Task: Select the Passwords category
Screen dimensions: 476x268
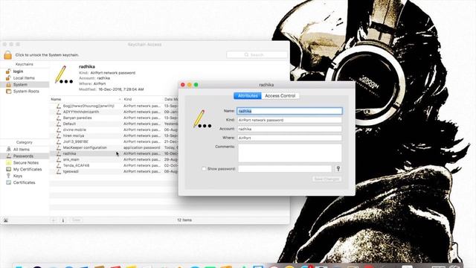Action: point(25,156)
